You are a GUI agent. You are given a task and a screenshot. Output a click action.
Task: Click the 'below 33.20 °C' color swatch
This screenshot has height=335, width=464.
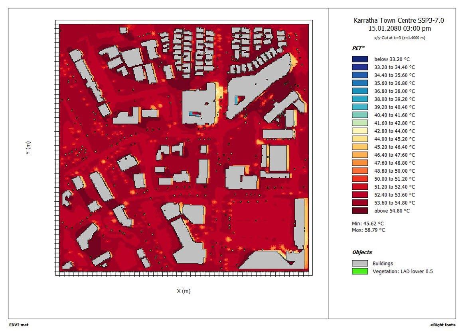pyautogui.click(x=360, y=59)
